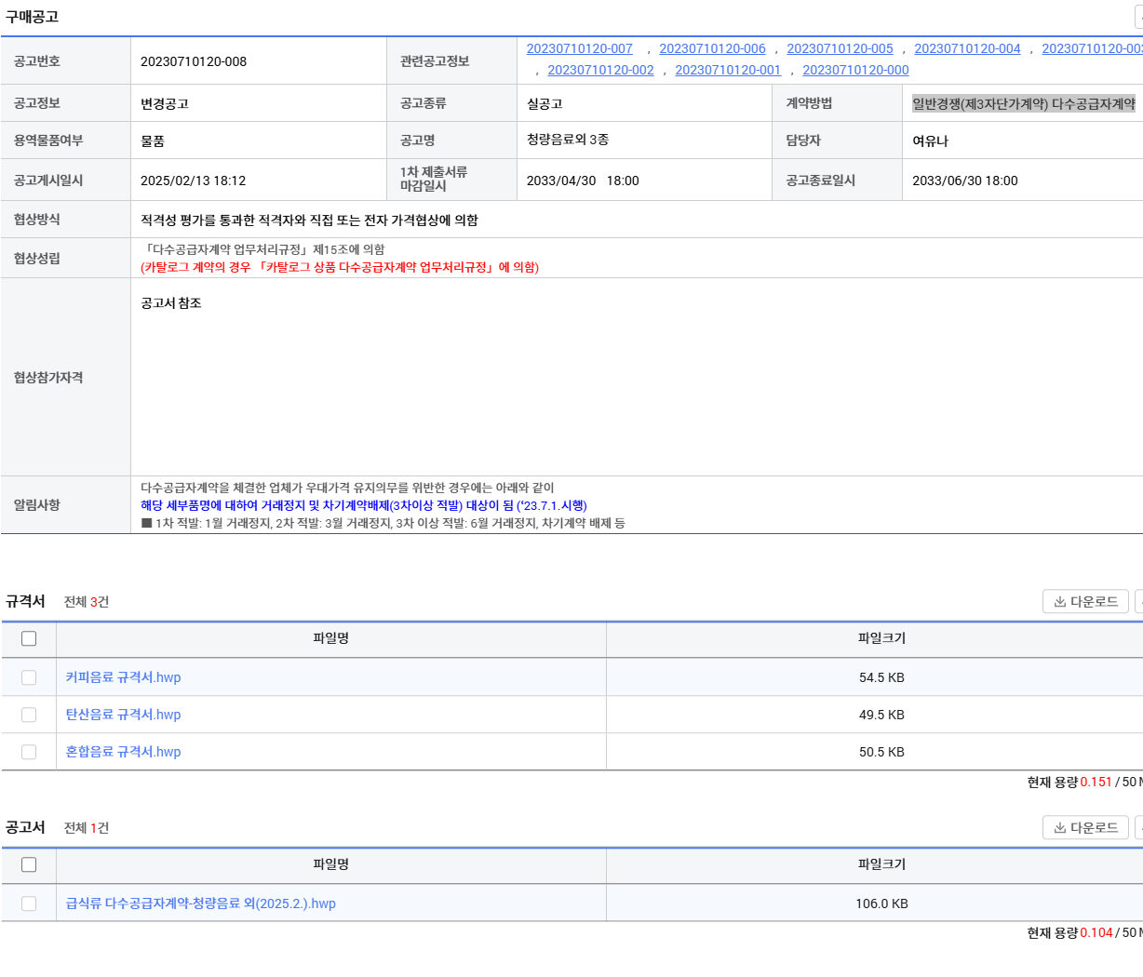The image size is (1143, 977).
Task: Follow related notice link 20230710120-005
Action: pyautogui.click(x=840, y=48)
